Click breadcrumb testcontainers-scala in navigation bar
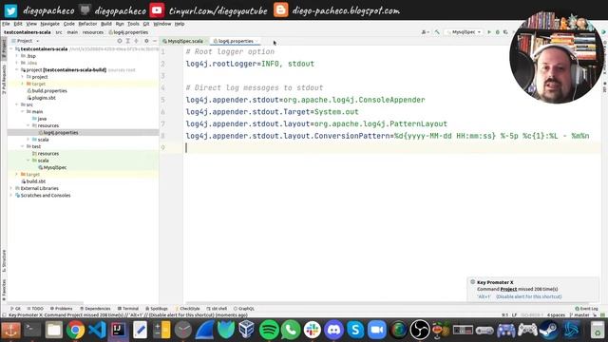The image size is (608, 342). point(28,32)
